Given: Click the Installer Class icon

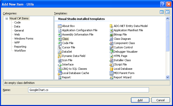Looking at the screenshot, I should 111,60.
